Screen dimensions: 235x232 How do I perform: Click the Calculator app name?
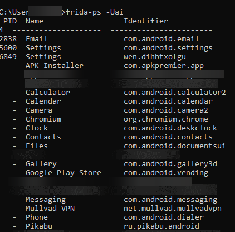[x=48, y=93]
